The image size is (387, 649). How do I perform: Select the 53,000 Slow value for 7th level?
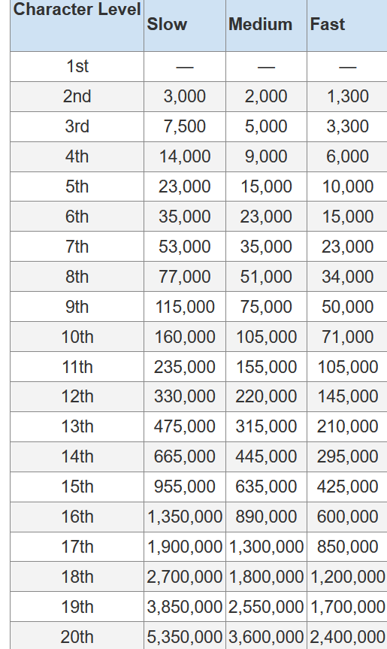click(184, 247)
